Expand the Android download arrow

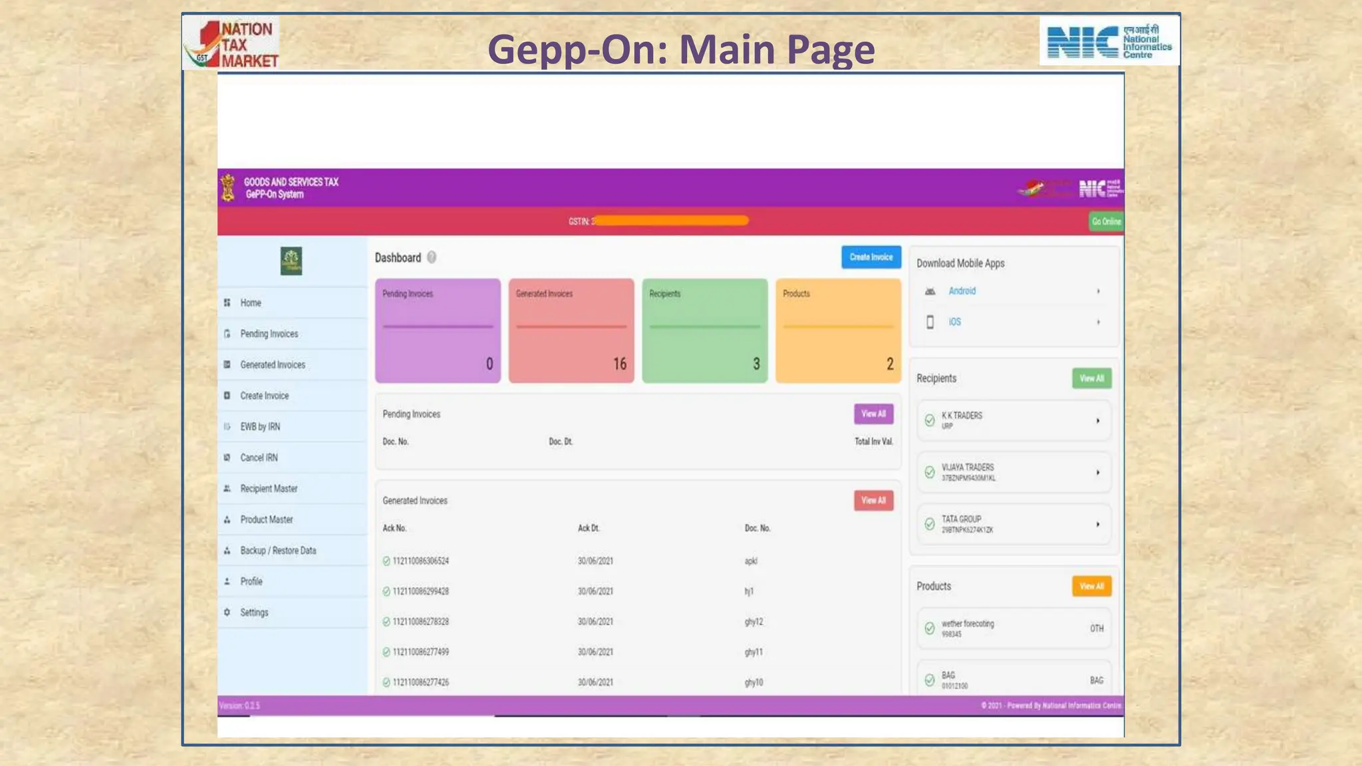tap(1098, 291)
